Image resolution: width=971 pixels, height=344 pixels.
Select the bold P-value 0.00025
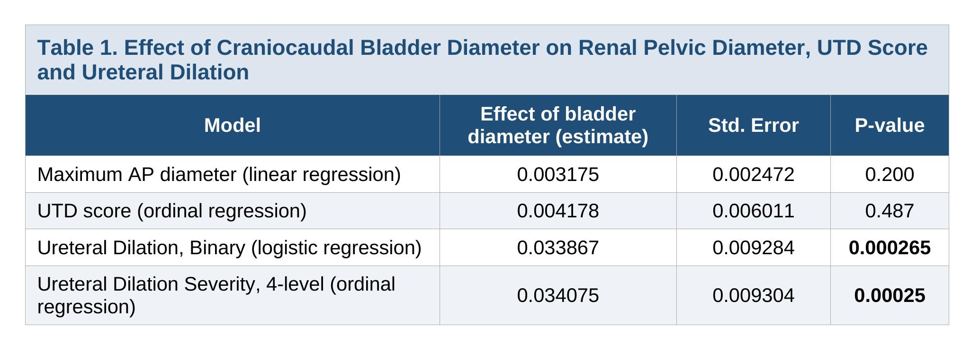point(890,295)
